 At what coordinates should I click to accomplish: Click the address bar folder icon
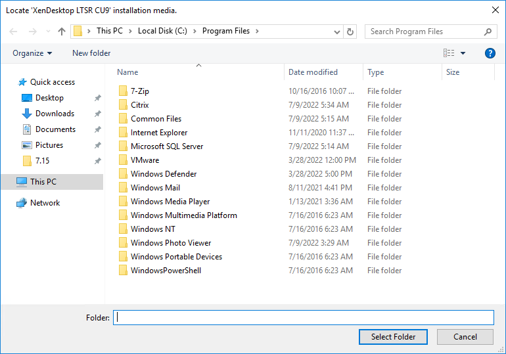(x=78, y=32)
